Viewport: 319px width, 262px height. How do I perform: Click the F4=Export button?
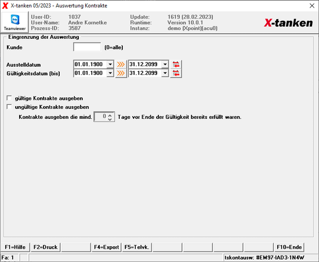[106, 247]
